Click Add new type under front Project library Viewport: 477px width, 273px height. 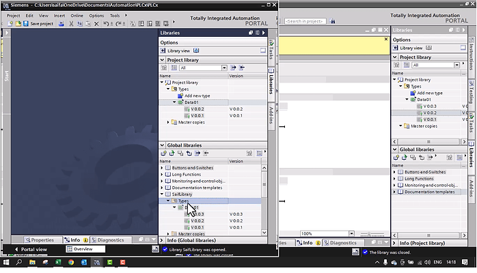pos(197,96)
